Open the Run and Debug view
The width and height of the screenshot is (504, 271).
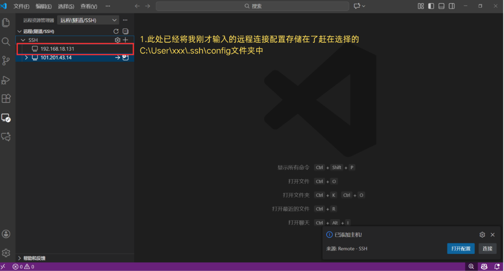click(x=6, y=80)
